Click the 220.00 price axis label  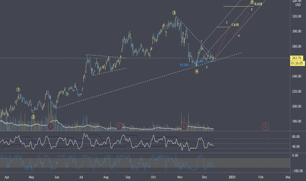(x=296, y=91)
